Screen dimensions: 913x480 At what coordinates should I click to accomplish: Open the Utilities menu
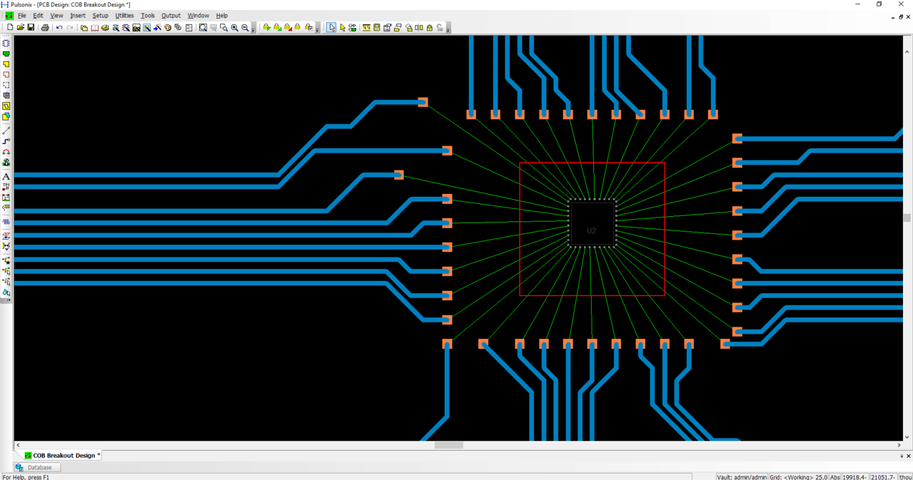124,16
